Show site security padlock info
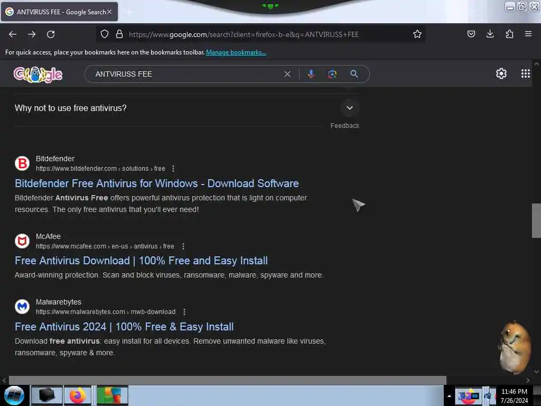Screen dimensions: 541x406 (119, 34)
